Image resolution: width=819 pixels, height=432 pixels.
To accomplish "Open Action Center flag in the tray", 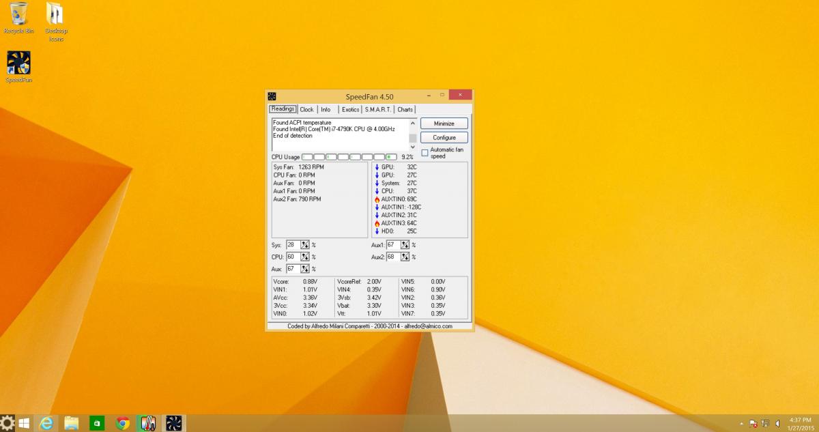I will [x=753, y=424].
